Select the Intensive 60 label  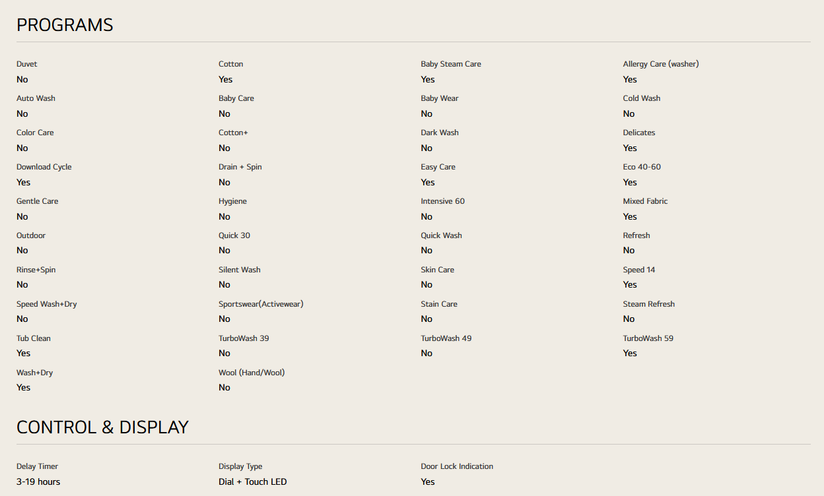pos(443,201)
